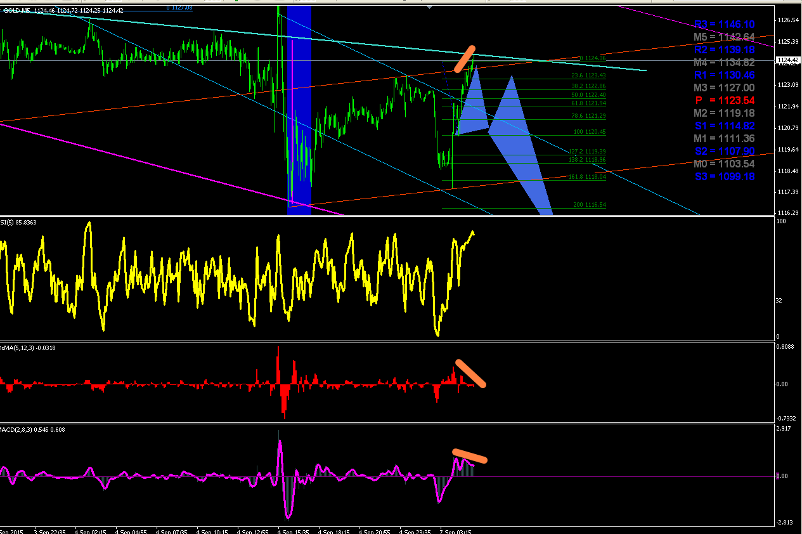The image size is (802, 534).
Task: Select the blue vertical rectangle object on chart
Action: [300, 110]
